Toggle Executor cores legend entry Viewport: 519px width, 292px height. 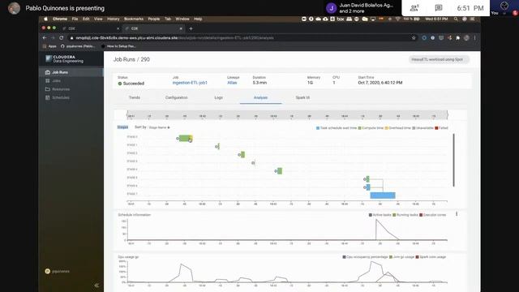click(x=432, y=215)
